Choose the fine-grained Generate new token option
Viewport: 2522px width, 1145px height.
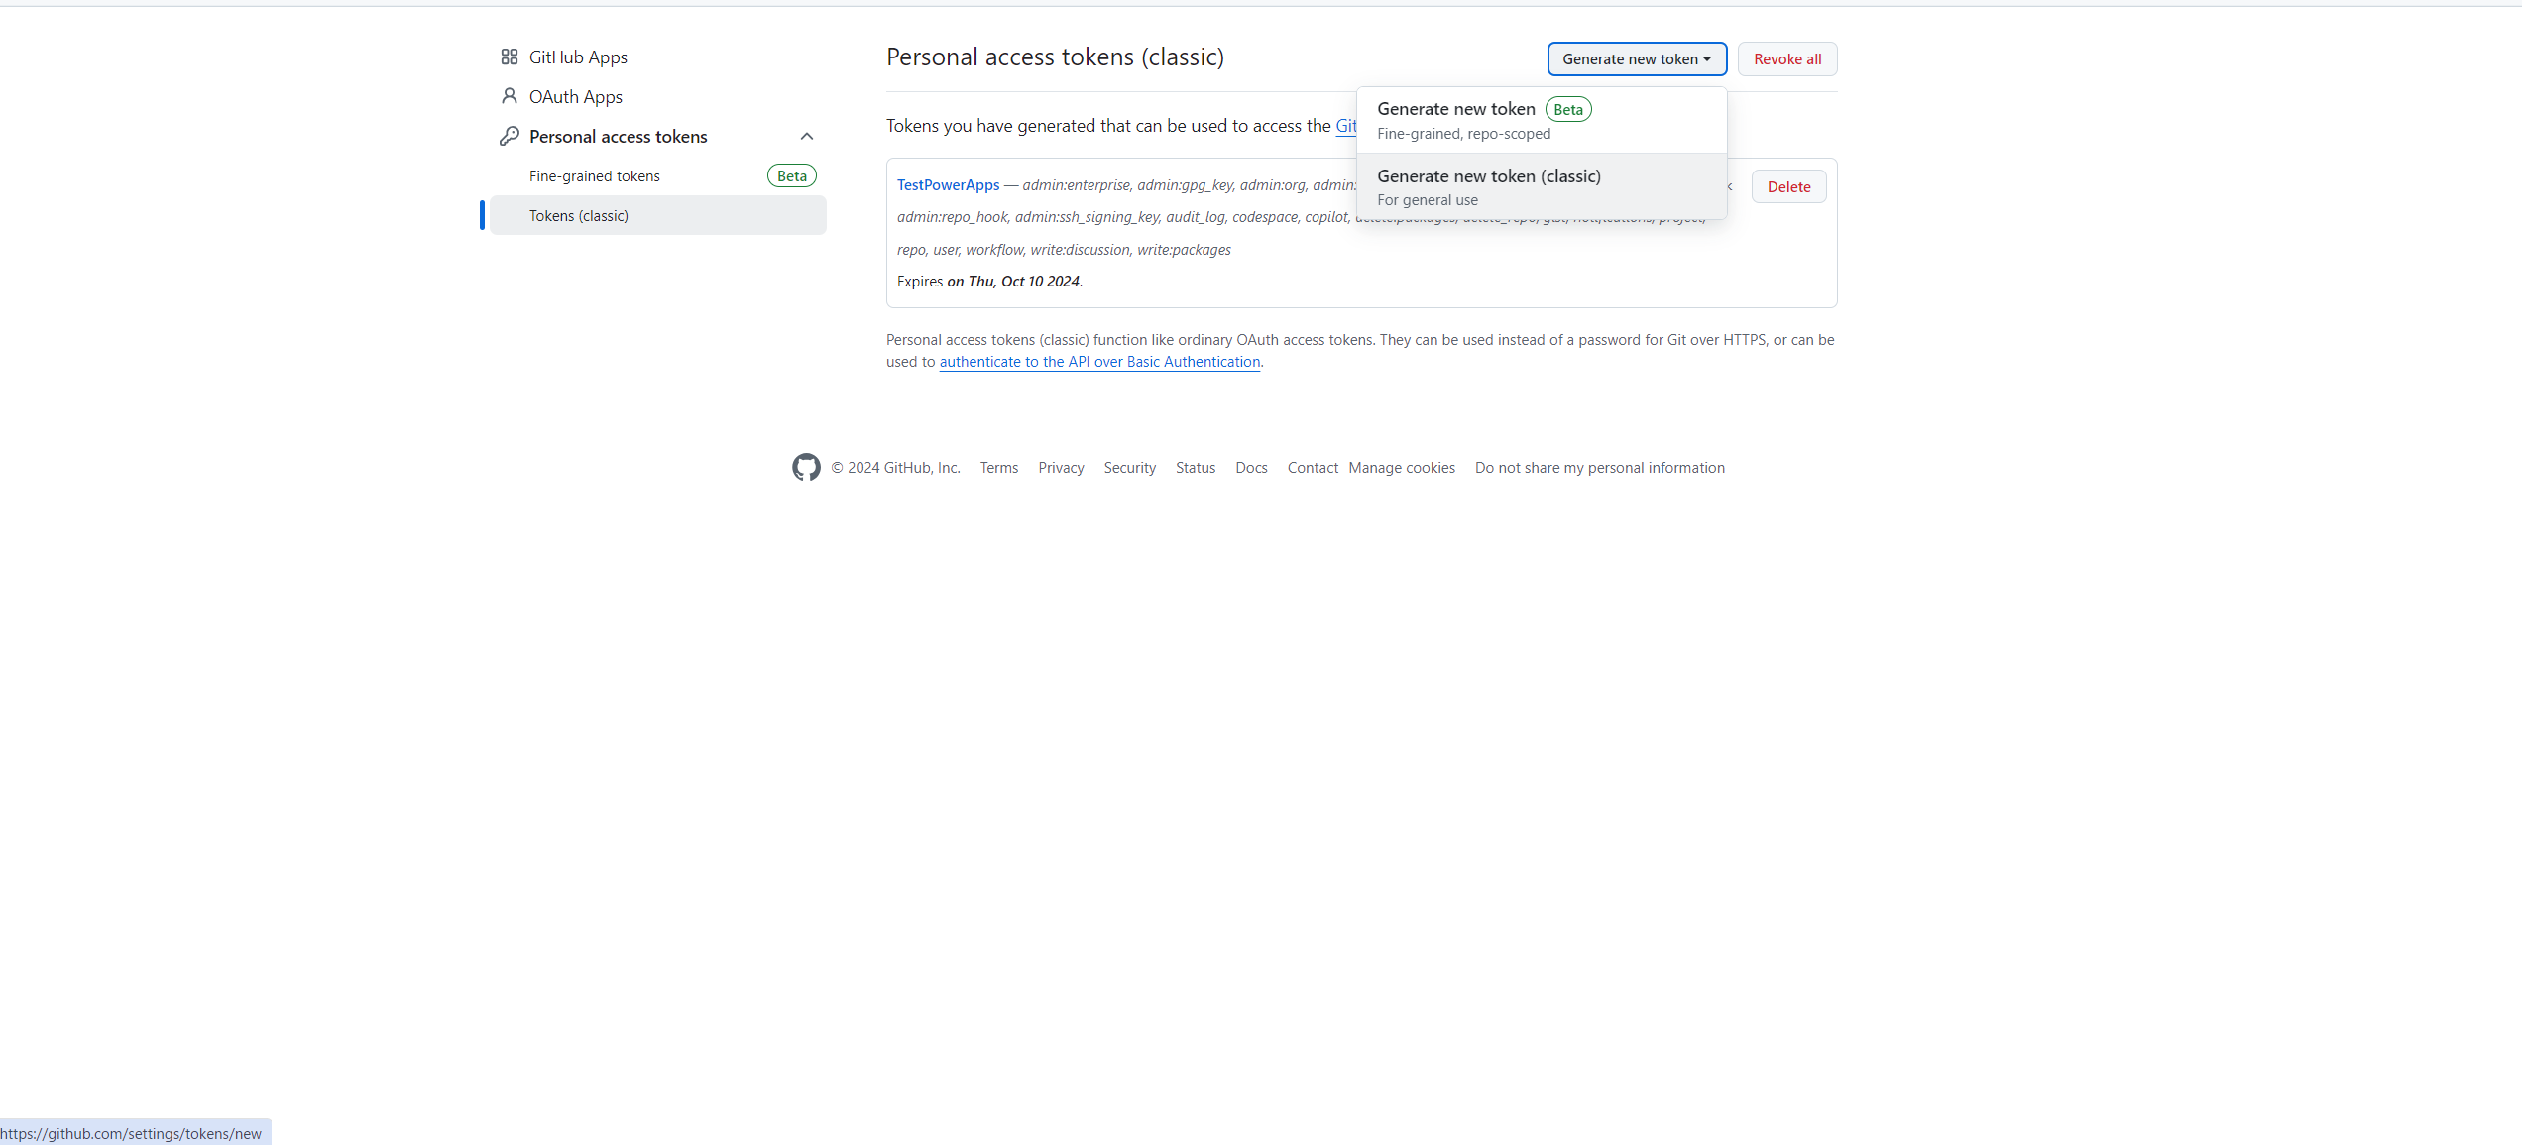pyautogui.click(x=1455, y=109)
